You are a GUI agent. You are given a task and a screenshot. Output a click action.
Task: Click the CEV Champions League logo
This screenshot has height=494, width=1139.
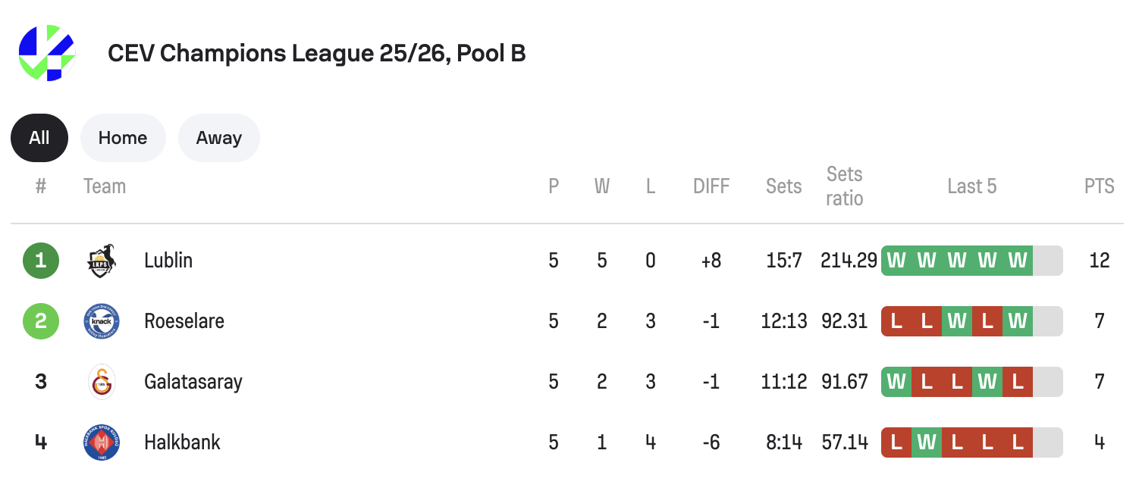(x=47, y=53)
